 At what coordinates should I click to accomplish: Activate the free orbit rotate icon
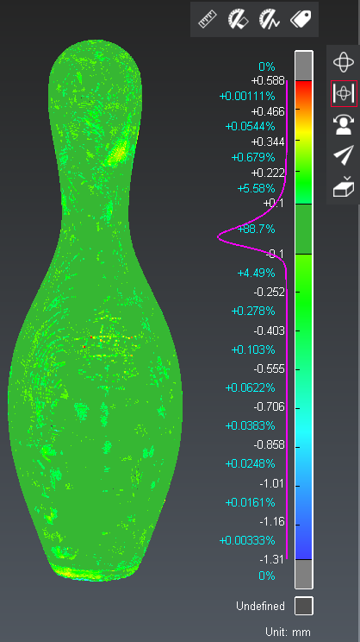pos(344,62)
